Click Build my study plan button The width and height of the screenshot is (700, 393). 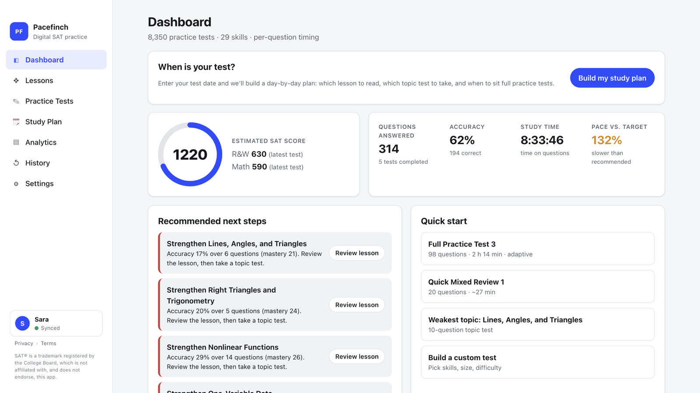(612, 78)
